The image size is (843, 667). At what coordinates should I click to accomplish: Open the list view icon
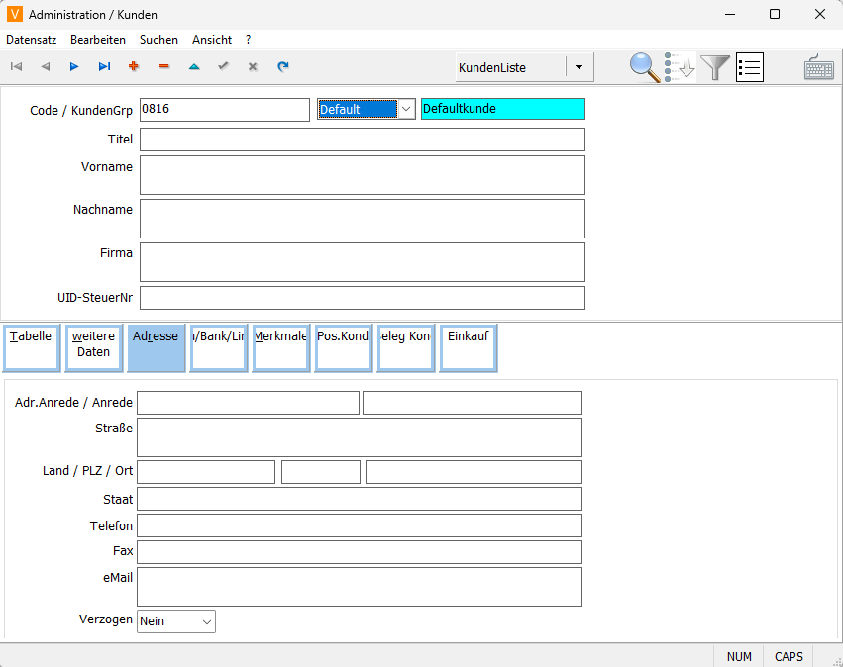(750, 67)
